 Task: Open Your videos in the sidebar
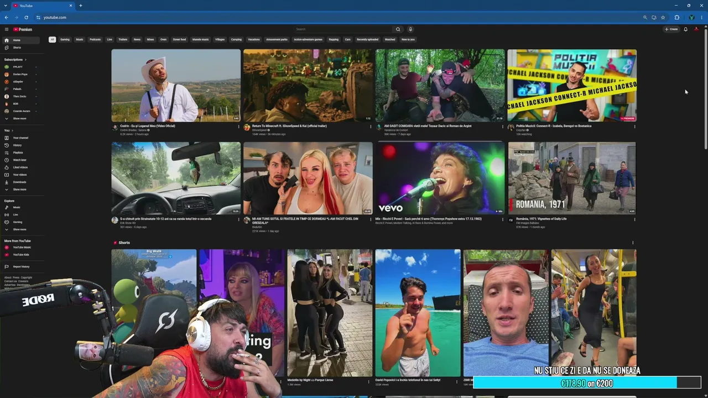pyautogui.click(x=21, y=175)
